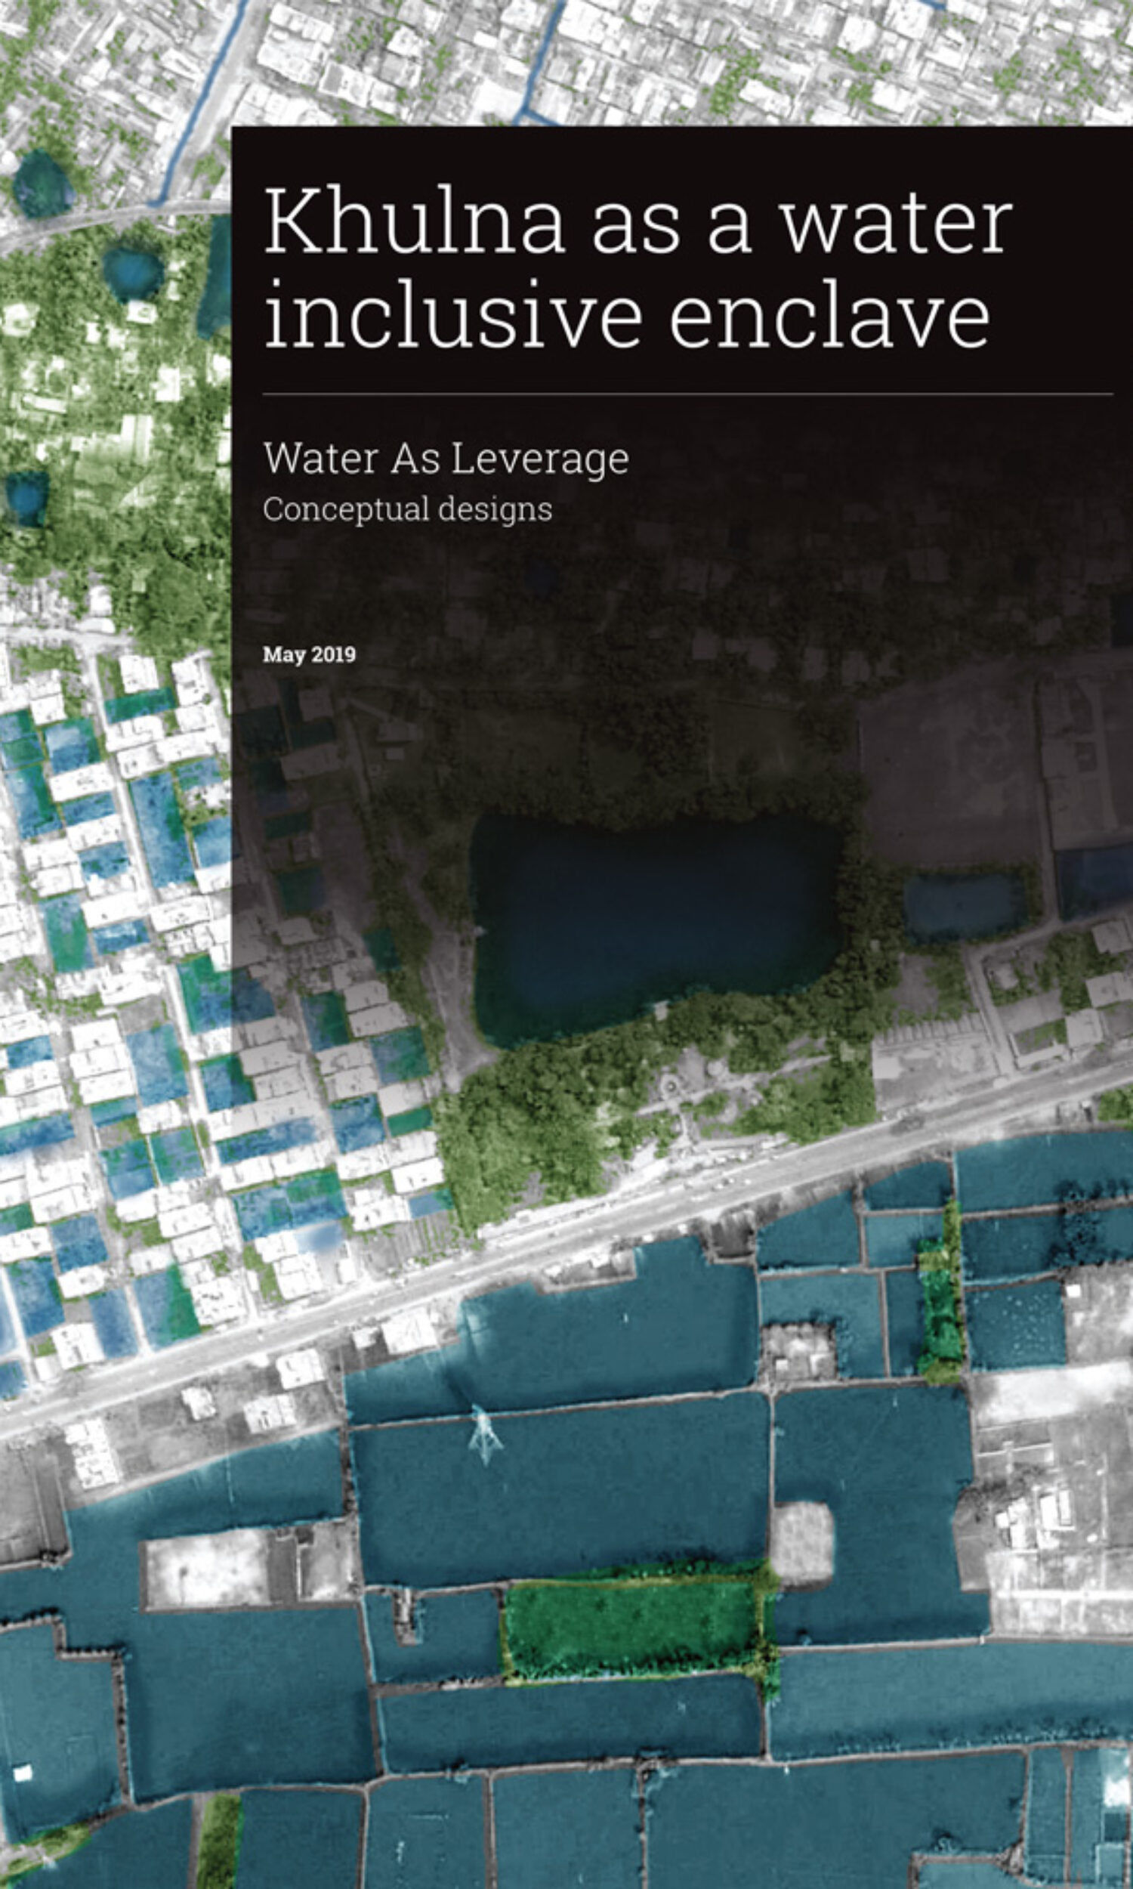1133x1889 pixels.
Task: Click the small pond on the left edge
Action: click(26, 498)
